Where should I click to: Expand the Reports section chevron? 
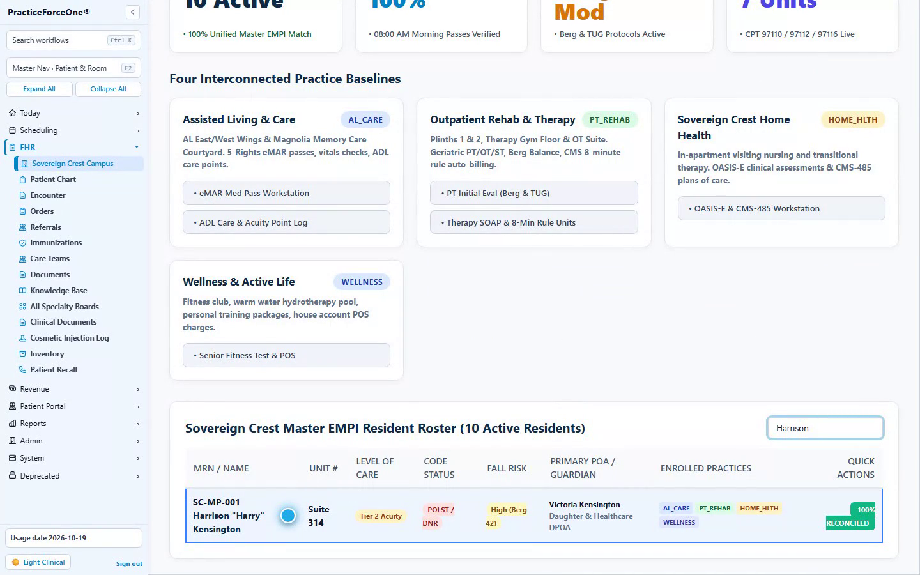pos(137,424)
